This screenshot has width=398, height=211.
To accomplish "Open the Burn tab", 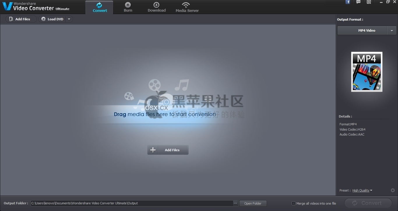I will [128, 7].
